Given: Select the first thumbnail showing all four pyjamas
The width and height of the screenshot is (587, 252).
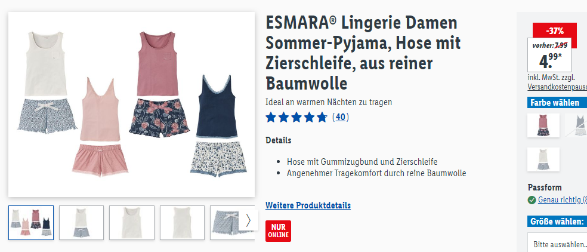Looking at the screenshot, I should pyautogui.click(x=31, y=223).
